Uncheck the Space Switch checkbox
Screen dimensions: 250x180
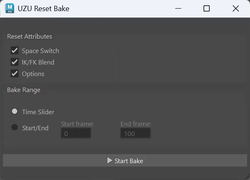tap(14, 51)
